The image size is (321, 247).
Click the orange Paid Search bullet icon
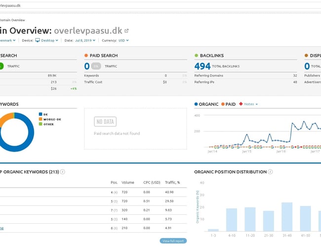click(x=86, y=55)
